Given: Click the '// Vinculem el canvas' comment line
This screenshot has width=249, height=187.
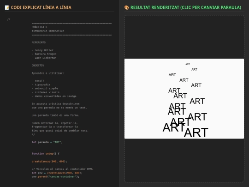Looking at the screenshot, I should pyautogui.click(x=62, y=169).
